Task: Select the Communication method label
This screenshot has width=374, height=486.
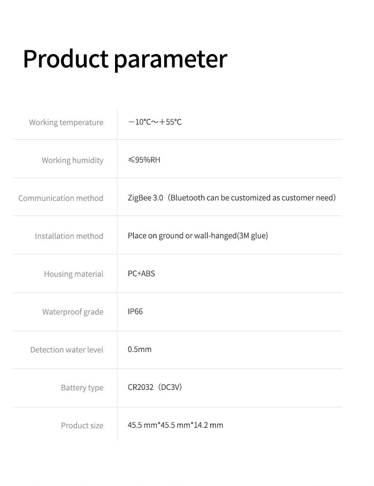Action: [61, 198]
